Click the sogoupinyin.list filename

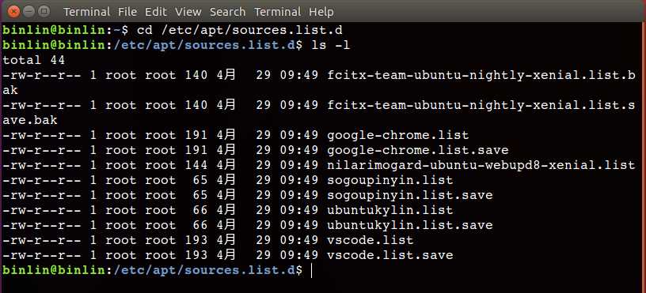point(390,180)
